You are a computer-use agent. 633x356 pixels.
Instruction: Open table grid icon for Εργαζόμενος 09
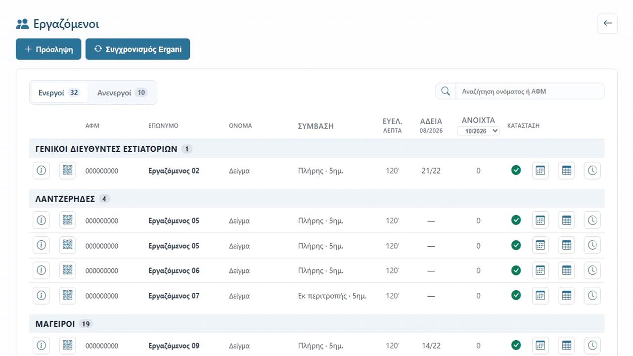pyautogui.click(x=567, y=346)
